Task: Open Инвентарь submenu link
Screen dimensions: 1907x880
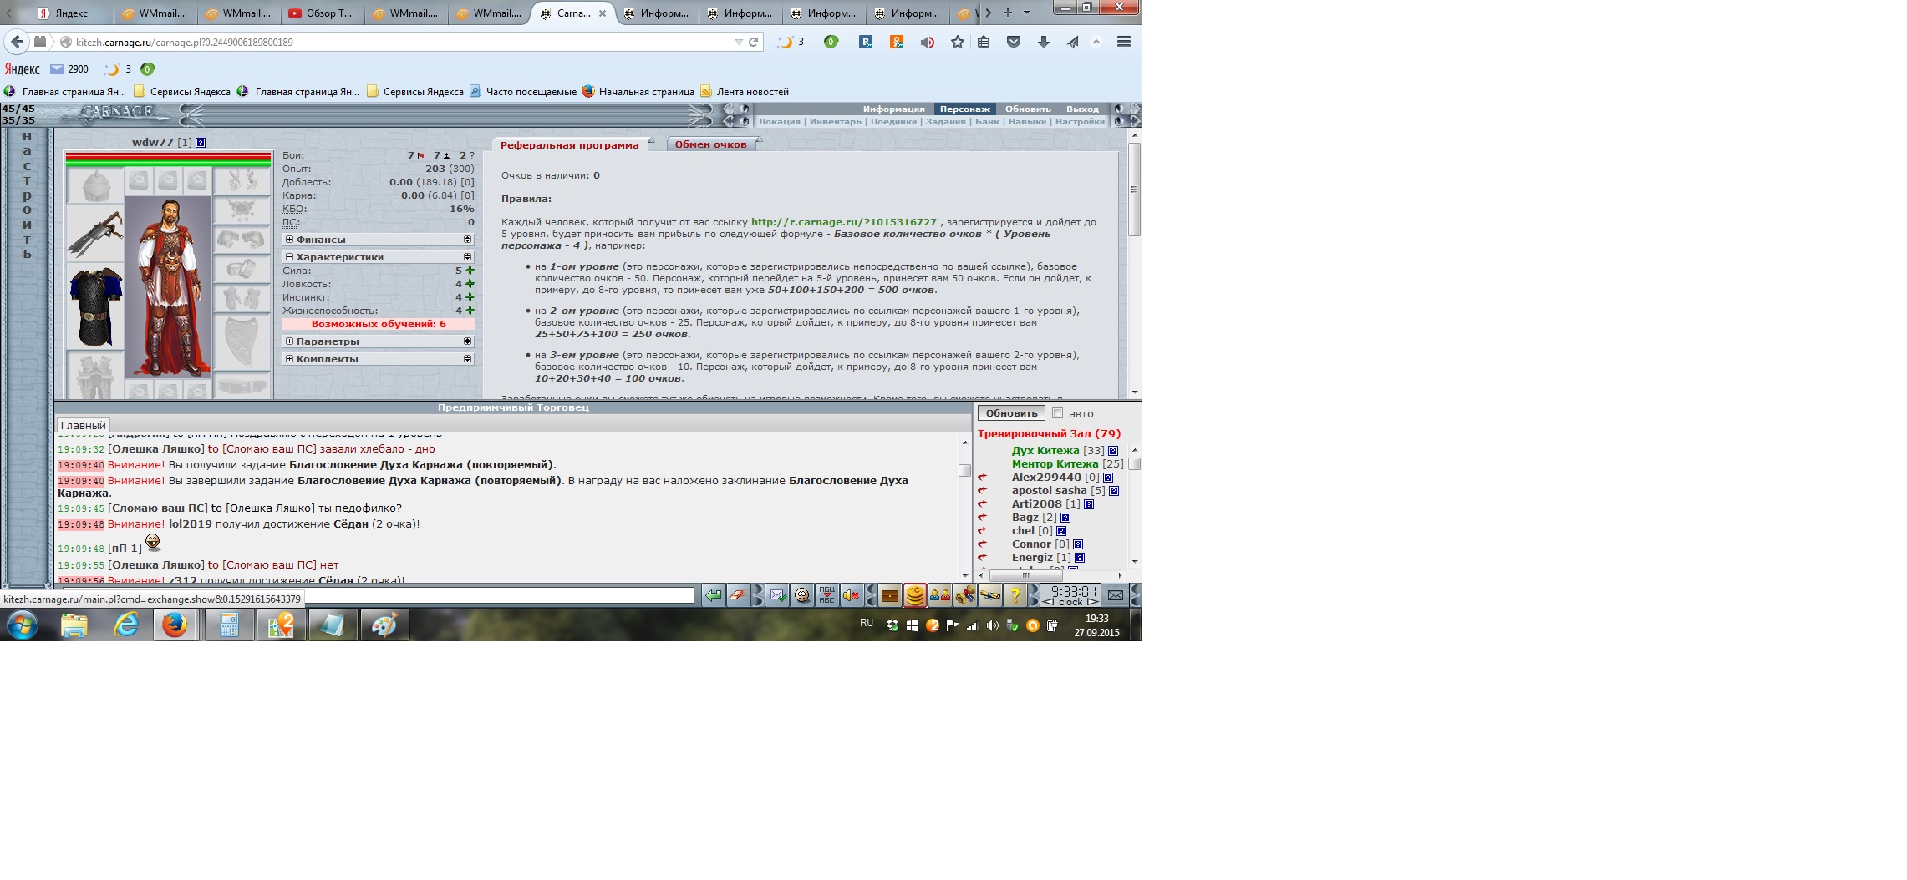Action: (x=835, y=122)
